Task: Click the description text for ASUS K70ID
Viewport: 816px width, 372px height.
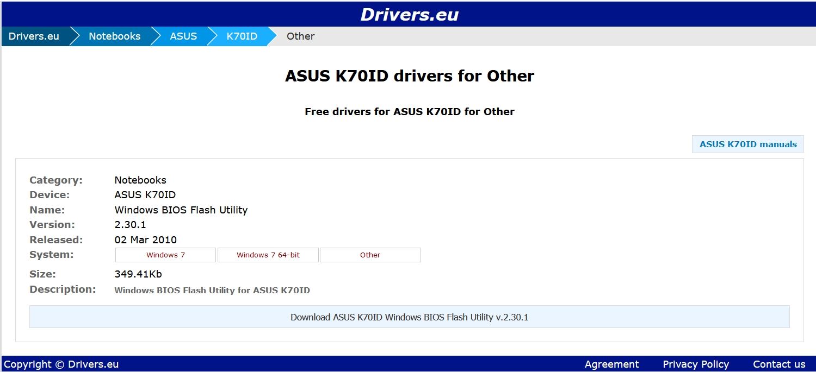Action: tap(212, 290)
